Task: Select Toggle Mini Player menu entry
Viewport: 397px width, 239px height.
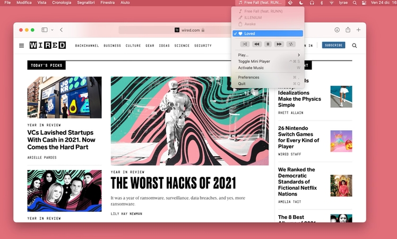Action: pyautogui.click(x=254, y=62)
